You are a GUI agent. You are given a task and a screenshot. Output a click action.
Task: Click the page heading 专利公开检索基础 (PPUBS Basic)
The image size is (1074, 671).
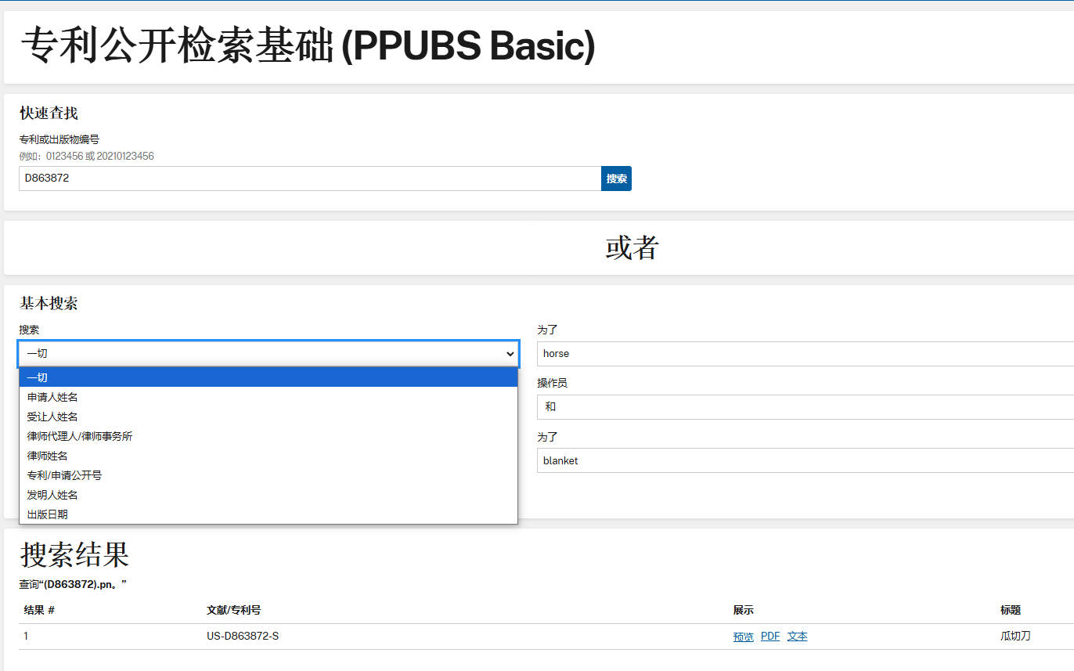(x=308, y=45)
